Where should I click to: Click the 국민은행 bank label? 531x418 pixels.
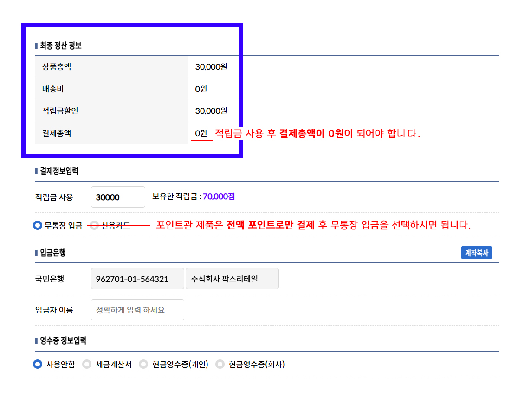50,279
